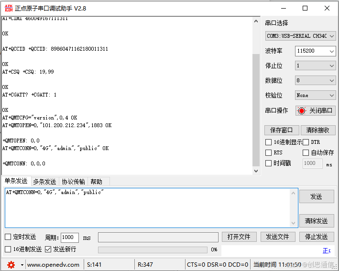Click the blue 正点 link at bottom right
The width and height of the screenshot is (339, 271).
[x=327, y=250]
